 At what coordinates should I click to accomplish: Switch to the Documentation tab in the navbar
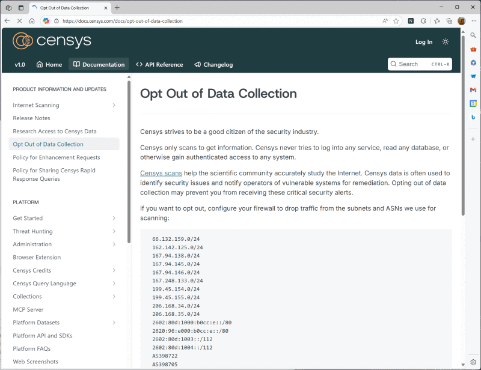tap(100, 64)
